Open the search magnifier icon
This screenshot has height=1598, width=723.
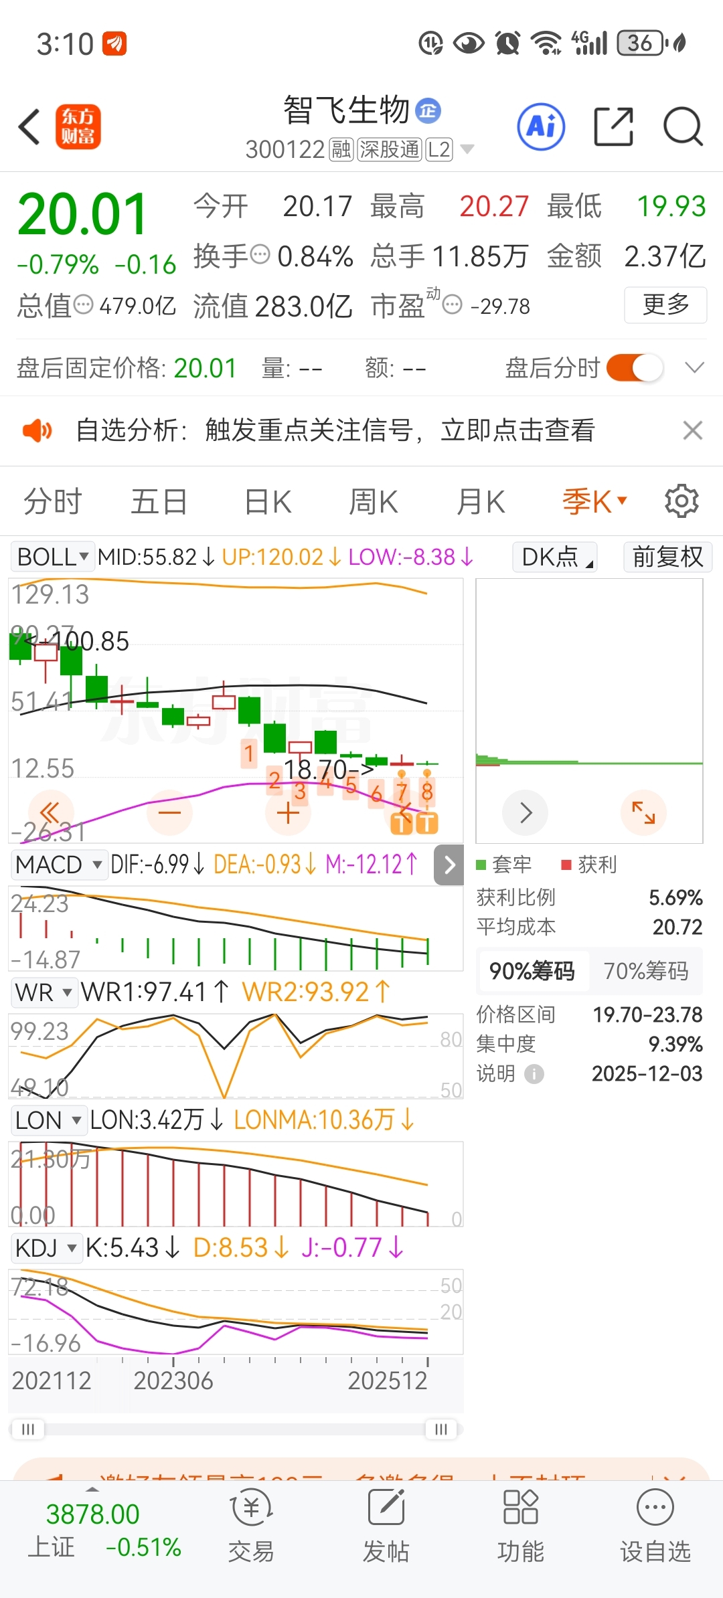pyautogui.click(x=682, y=126)
